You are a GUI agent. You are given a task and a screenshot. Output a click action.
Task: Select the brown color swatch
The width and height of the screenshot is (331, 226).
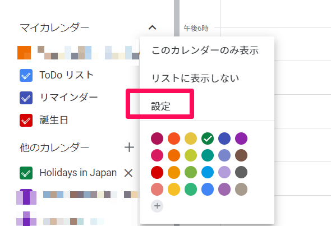pyautogui.click(x=241, y=155)
